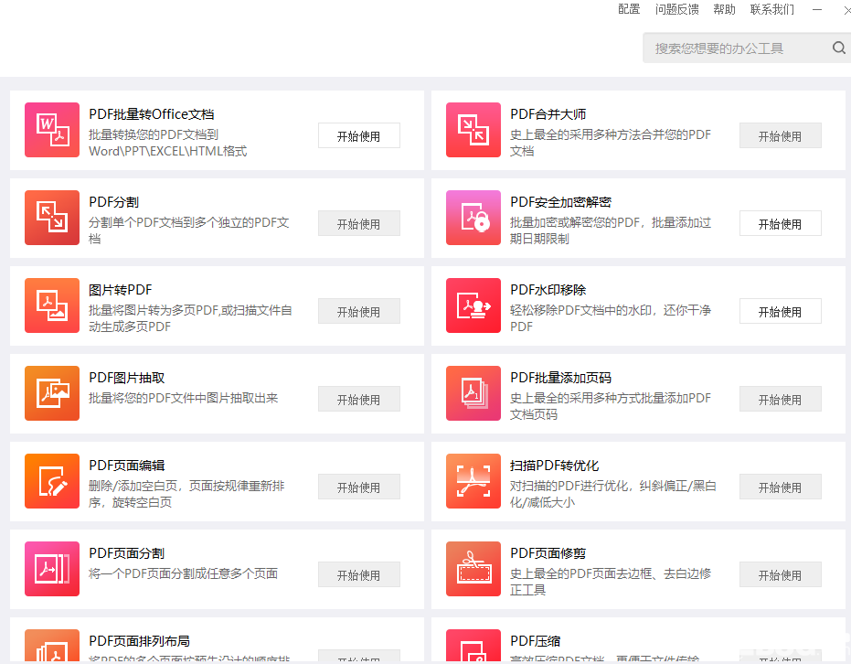851x664 pixels.
Task: Click the PDF分割 split icon
Action: tap(52, 218)
